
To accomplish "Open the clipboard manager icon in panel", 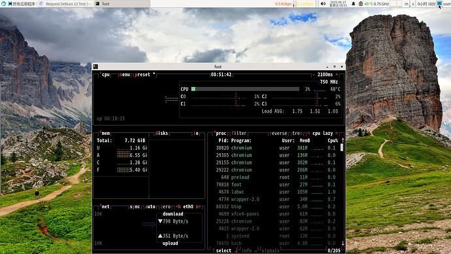I will click(361, 4).
